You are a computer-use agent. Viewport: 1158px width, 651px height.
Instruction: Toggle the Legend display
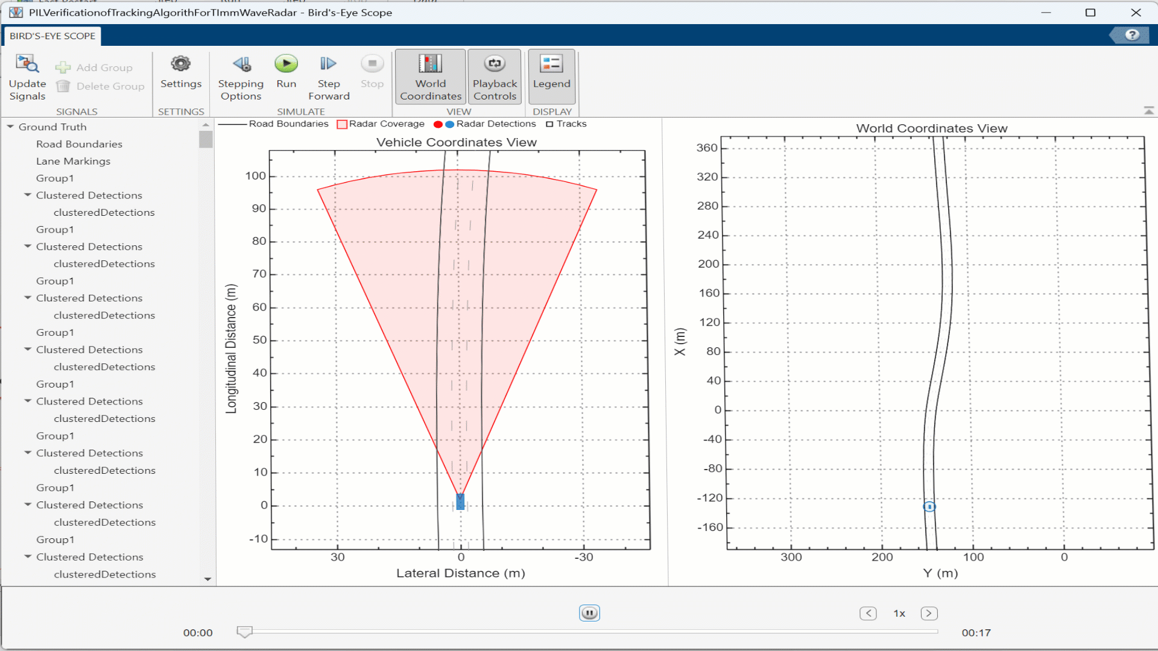551,77
